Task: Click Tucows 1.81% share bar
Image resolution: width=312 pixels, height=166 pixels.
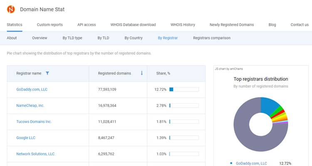Action: (184, 122)
